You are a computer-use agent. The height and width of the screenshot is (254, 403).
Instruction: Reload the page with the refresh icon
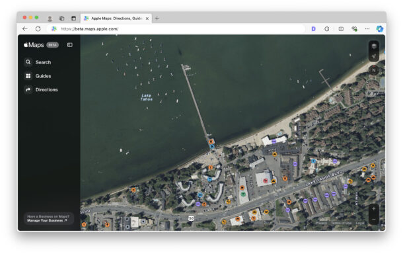(38, 29)
